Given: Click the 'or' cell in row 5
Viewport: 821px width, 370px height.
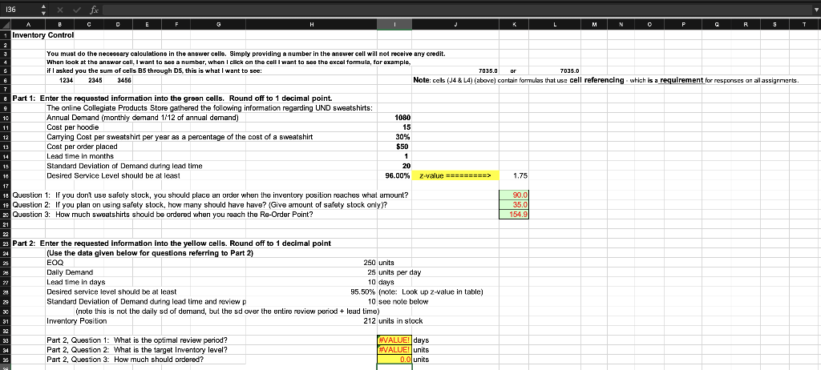Looking at the screenshot, I should tap(514, 70).
